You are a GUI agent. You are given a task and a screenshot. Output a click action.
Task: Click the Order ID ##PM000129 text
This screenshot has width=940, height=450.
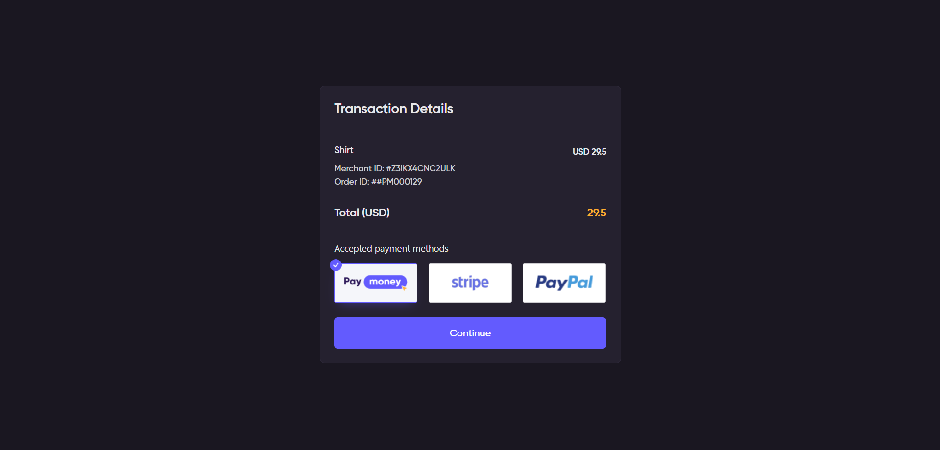click(378, 182)
